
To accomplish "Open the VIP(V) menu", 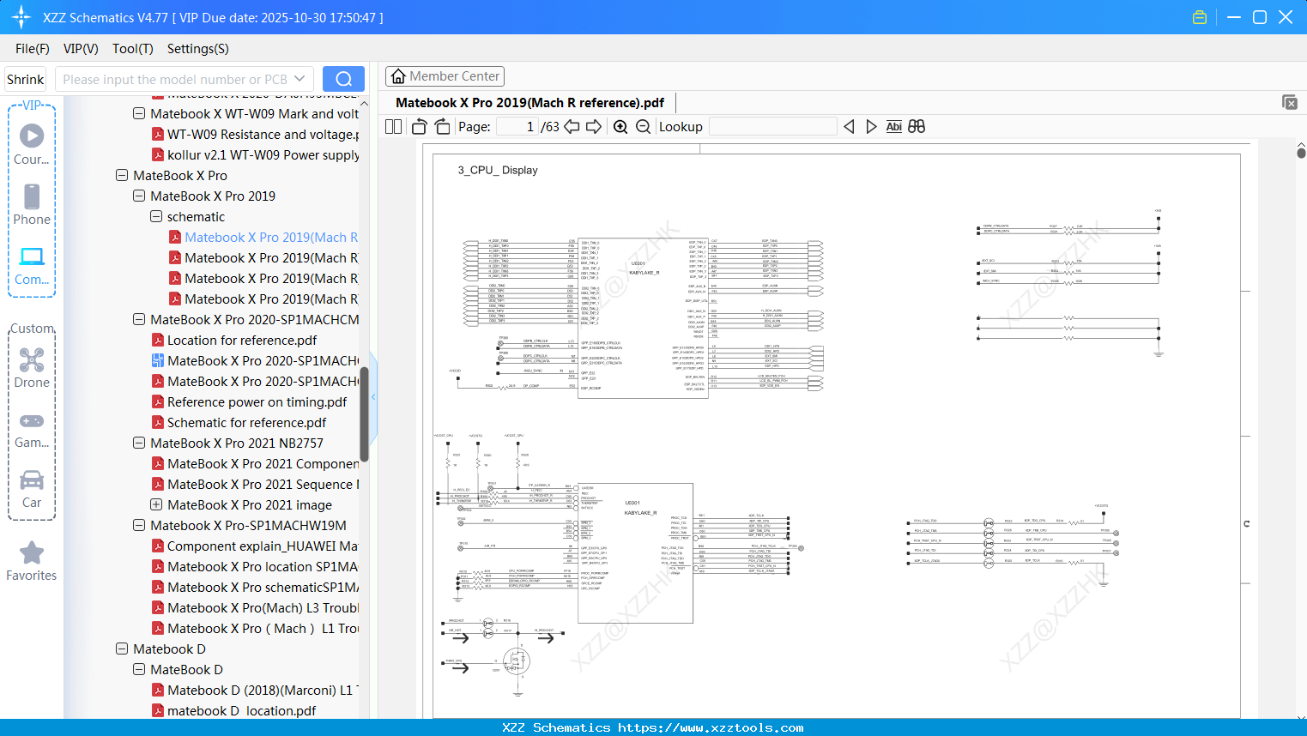I will pos(81,48).
